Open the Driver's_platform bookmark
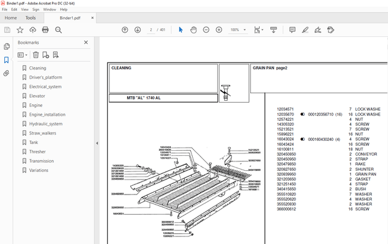The image size is (388, 244). (x=46, y=78)
